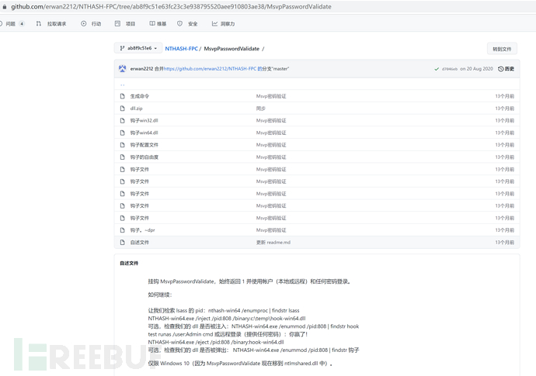
Task: Click the MsvpPasswordValidate breadcrumb text
Action: point(231,48)
